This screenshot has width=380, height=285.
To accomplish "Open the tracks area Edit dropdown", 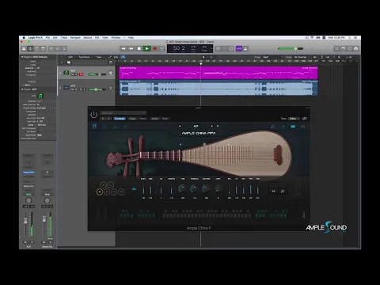I will tap(70, 57).
